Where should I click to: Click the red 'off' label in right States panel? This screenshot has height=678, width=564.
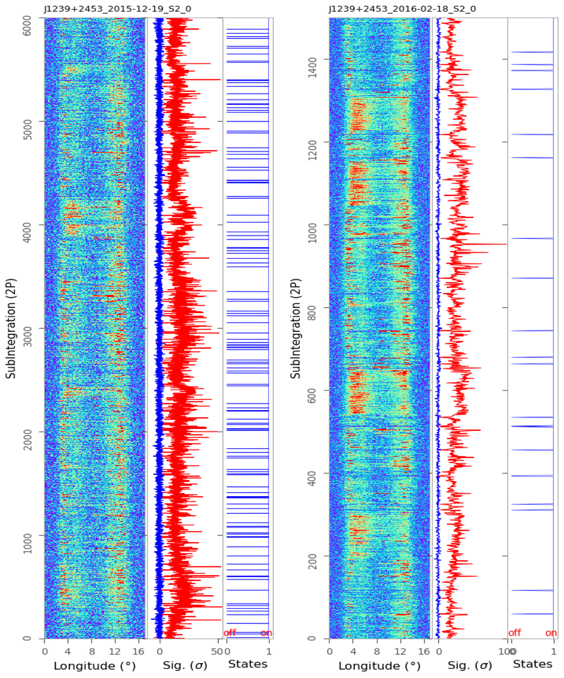[515, 633]
